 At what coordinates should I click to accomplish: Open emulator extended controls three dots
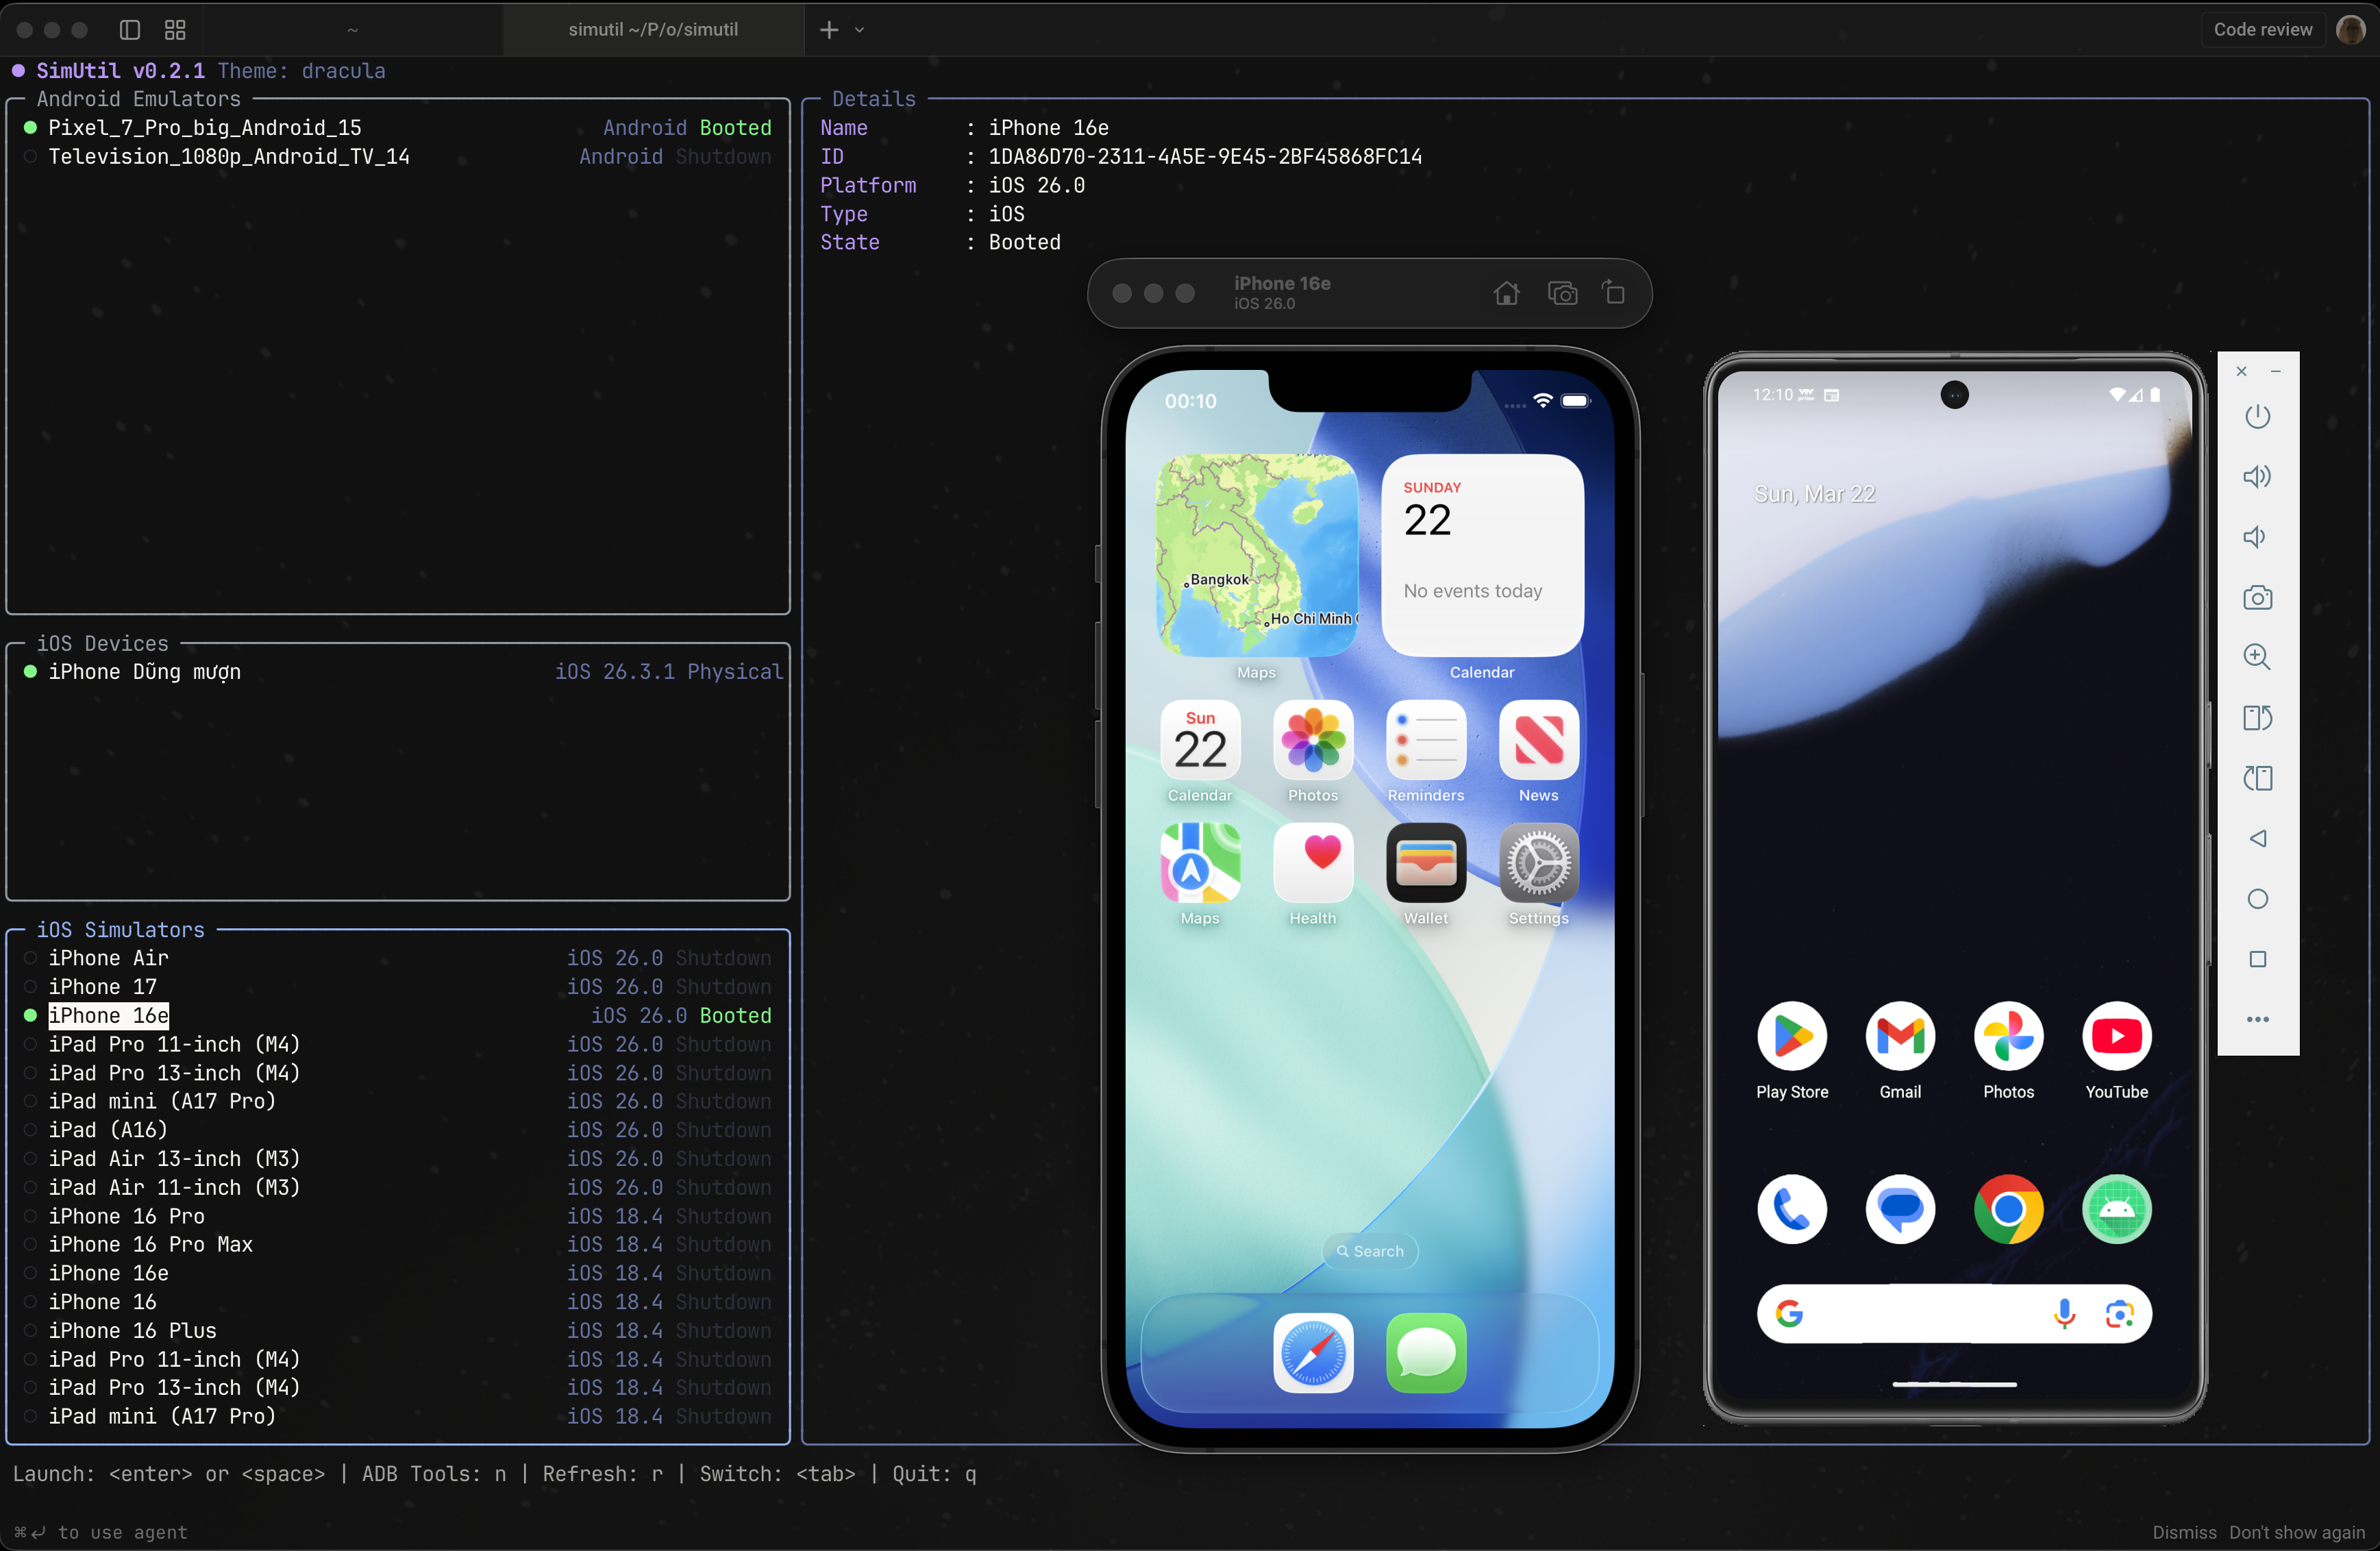pos(2257,1019)
